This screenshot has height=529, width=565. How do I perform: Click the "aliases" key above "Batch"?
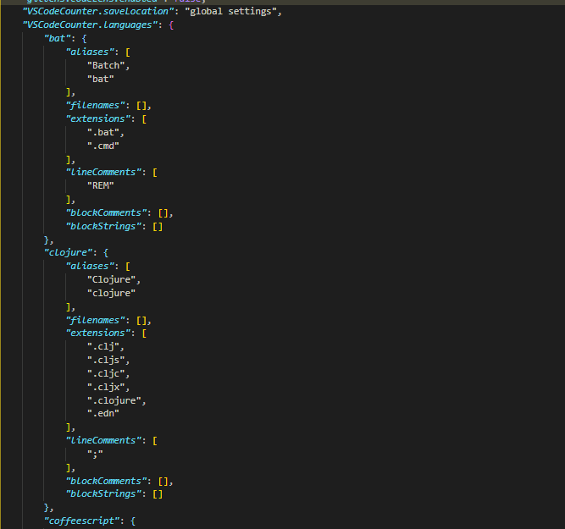click(90, 52)
